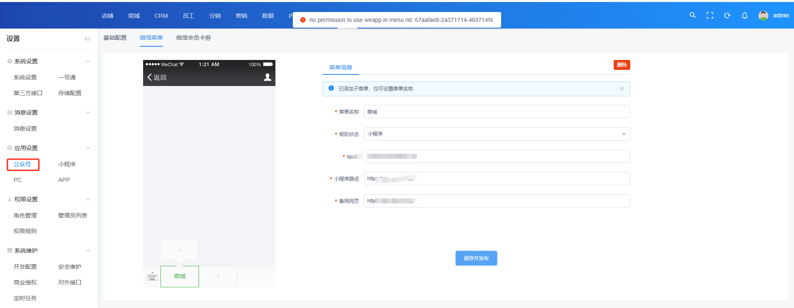Click the keyboard icon in phone preview

152,277
